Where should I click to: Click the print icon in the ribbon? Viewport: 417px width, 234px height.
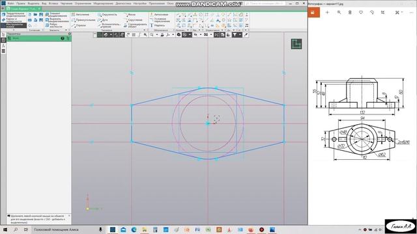coord(30,20)
